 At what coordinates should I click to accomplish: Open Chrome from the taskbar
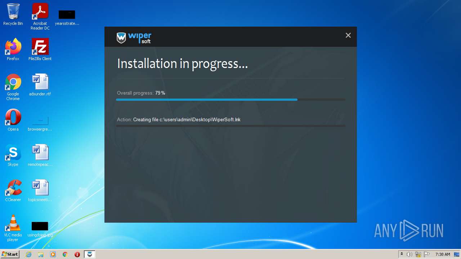click(x=65, y=254)
